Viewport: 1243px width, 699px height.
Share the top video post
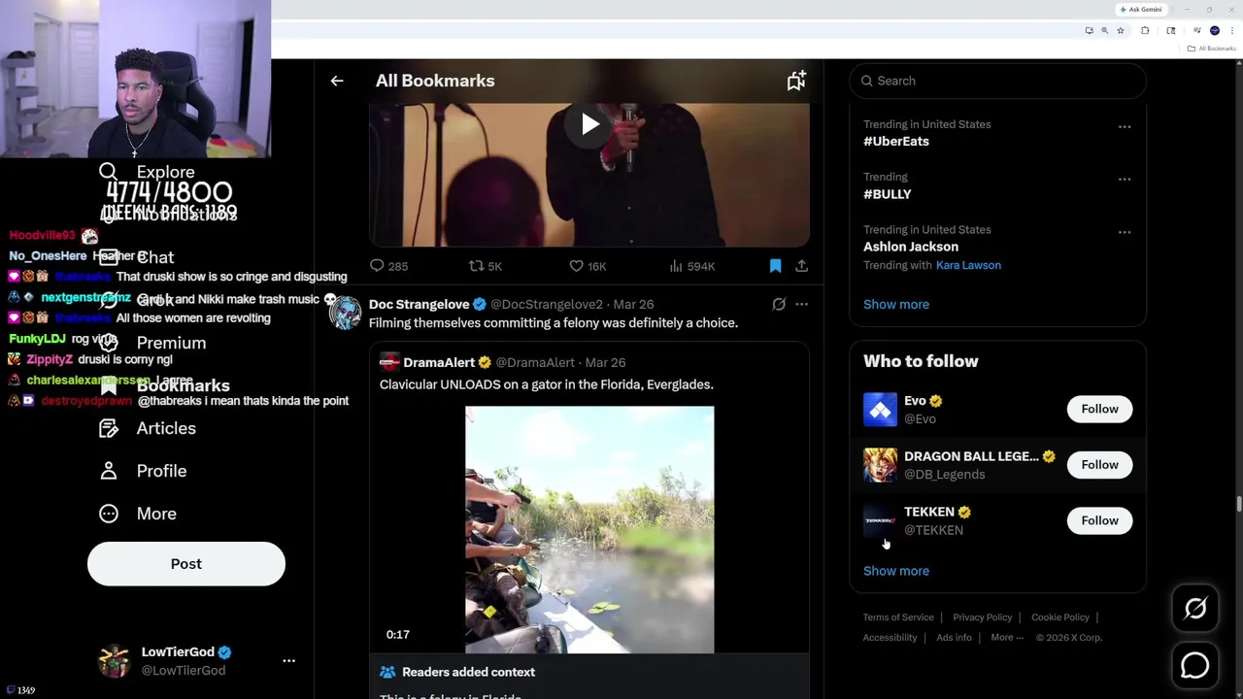tap(801, 265)
